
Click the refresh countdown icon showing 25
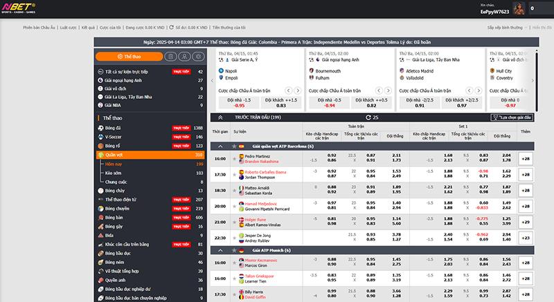point(368,117)
